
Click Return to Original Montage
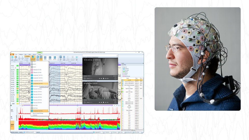(38, 113)
